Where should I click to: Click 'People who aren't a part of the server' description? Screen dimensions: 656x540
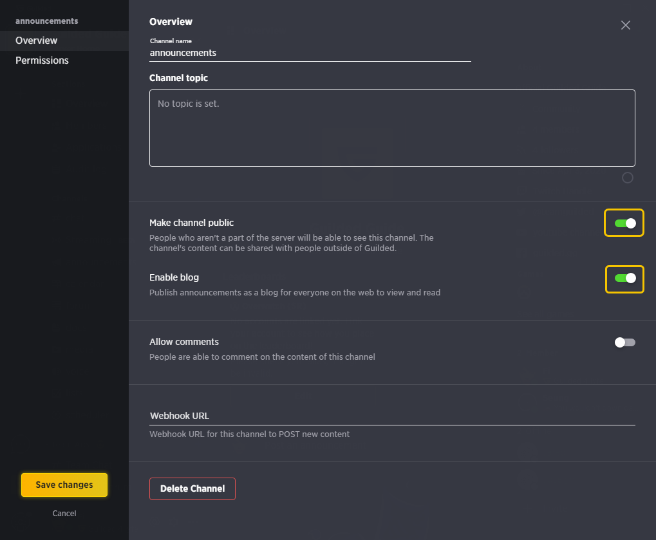[292, 243]
